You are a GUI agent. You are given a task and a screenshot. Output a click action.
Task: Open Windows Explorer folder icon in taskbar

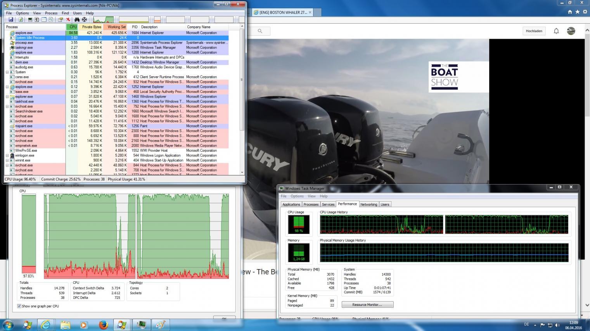point(65,324)
